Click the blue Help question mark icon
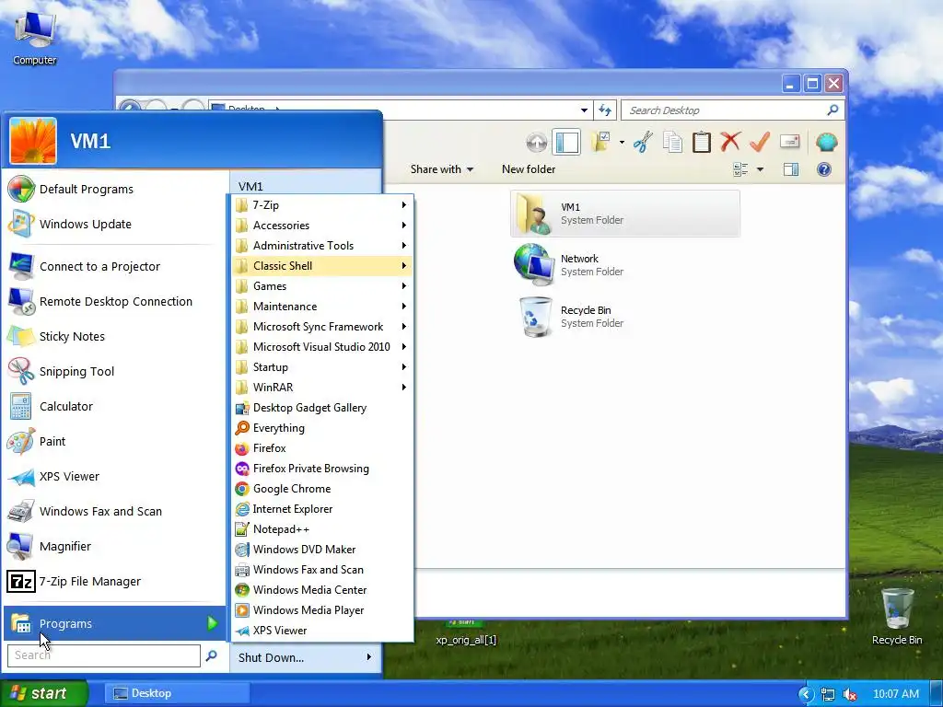The image size is (943, 707). [x=824, y=169]
